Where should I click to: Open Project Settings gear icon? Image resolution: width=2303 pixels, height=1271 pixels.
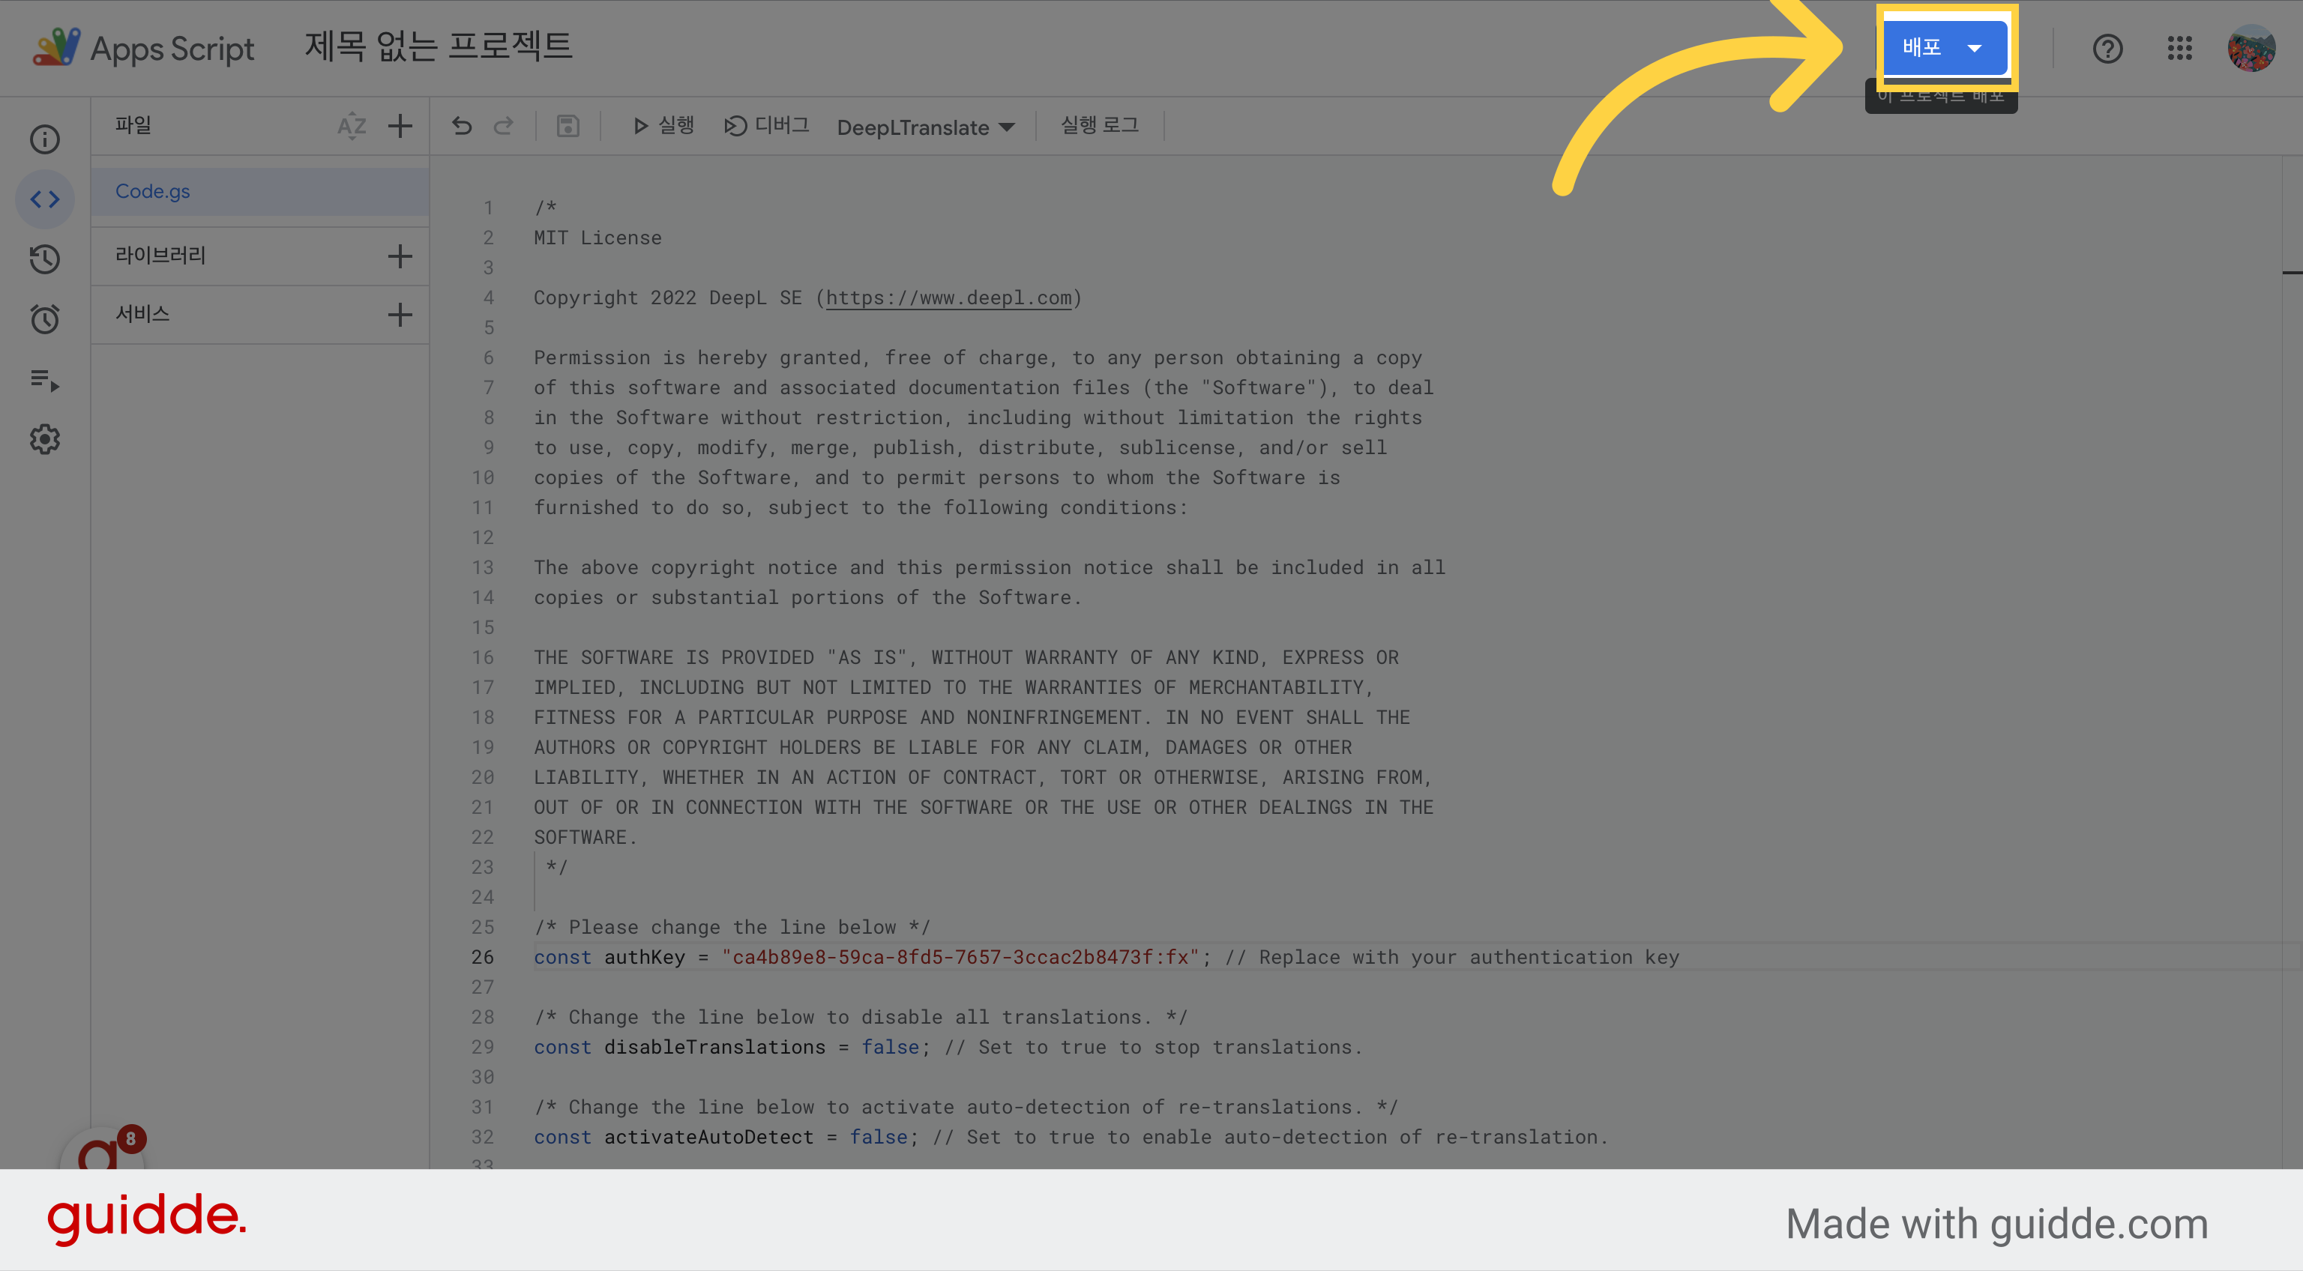coord(45,440)
